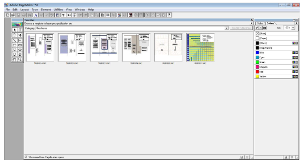Select the Rectangle Frame tool
303x162 pixels.
coord(20,45)
